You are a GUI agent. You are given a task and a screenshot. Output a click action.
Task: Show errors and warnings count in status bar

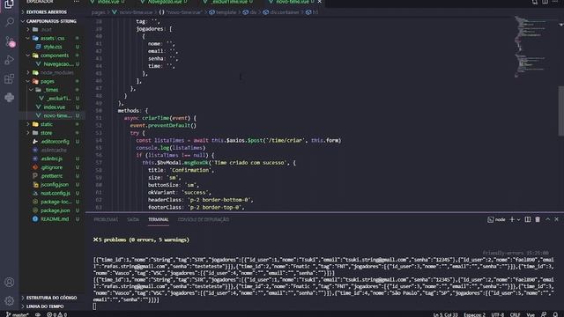pyautogui.click(x=56, y=314)
